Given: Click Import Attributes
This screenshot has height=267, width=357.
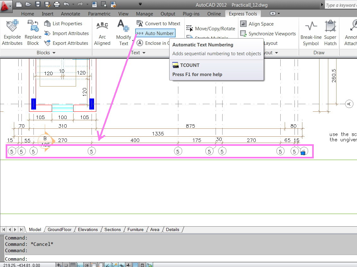Looking at the screenshot, I should [x=66, y=33].
